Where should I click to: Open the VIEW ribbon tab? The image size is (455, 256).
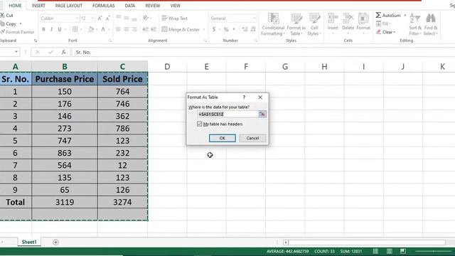click(x=176, y=6)
